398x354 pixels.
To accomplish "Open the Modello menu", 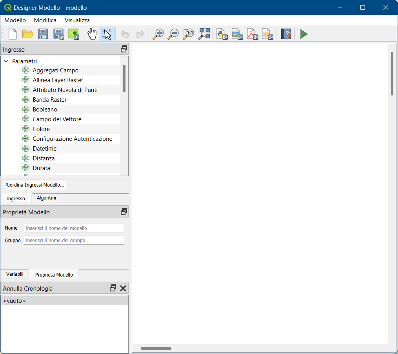I will point(15,20).
